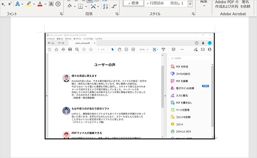Image resolution: width=257 pixels, height=158 pixels.
Task: Open ウィンドウ menu in Acrobat
Action: [x=88, y=39]
